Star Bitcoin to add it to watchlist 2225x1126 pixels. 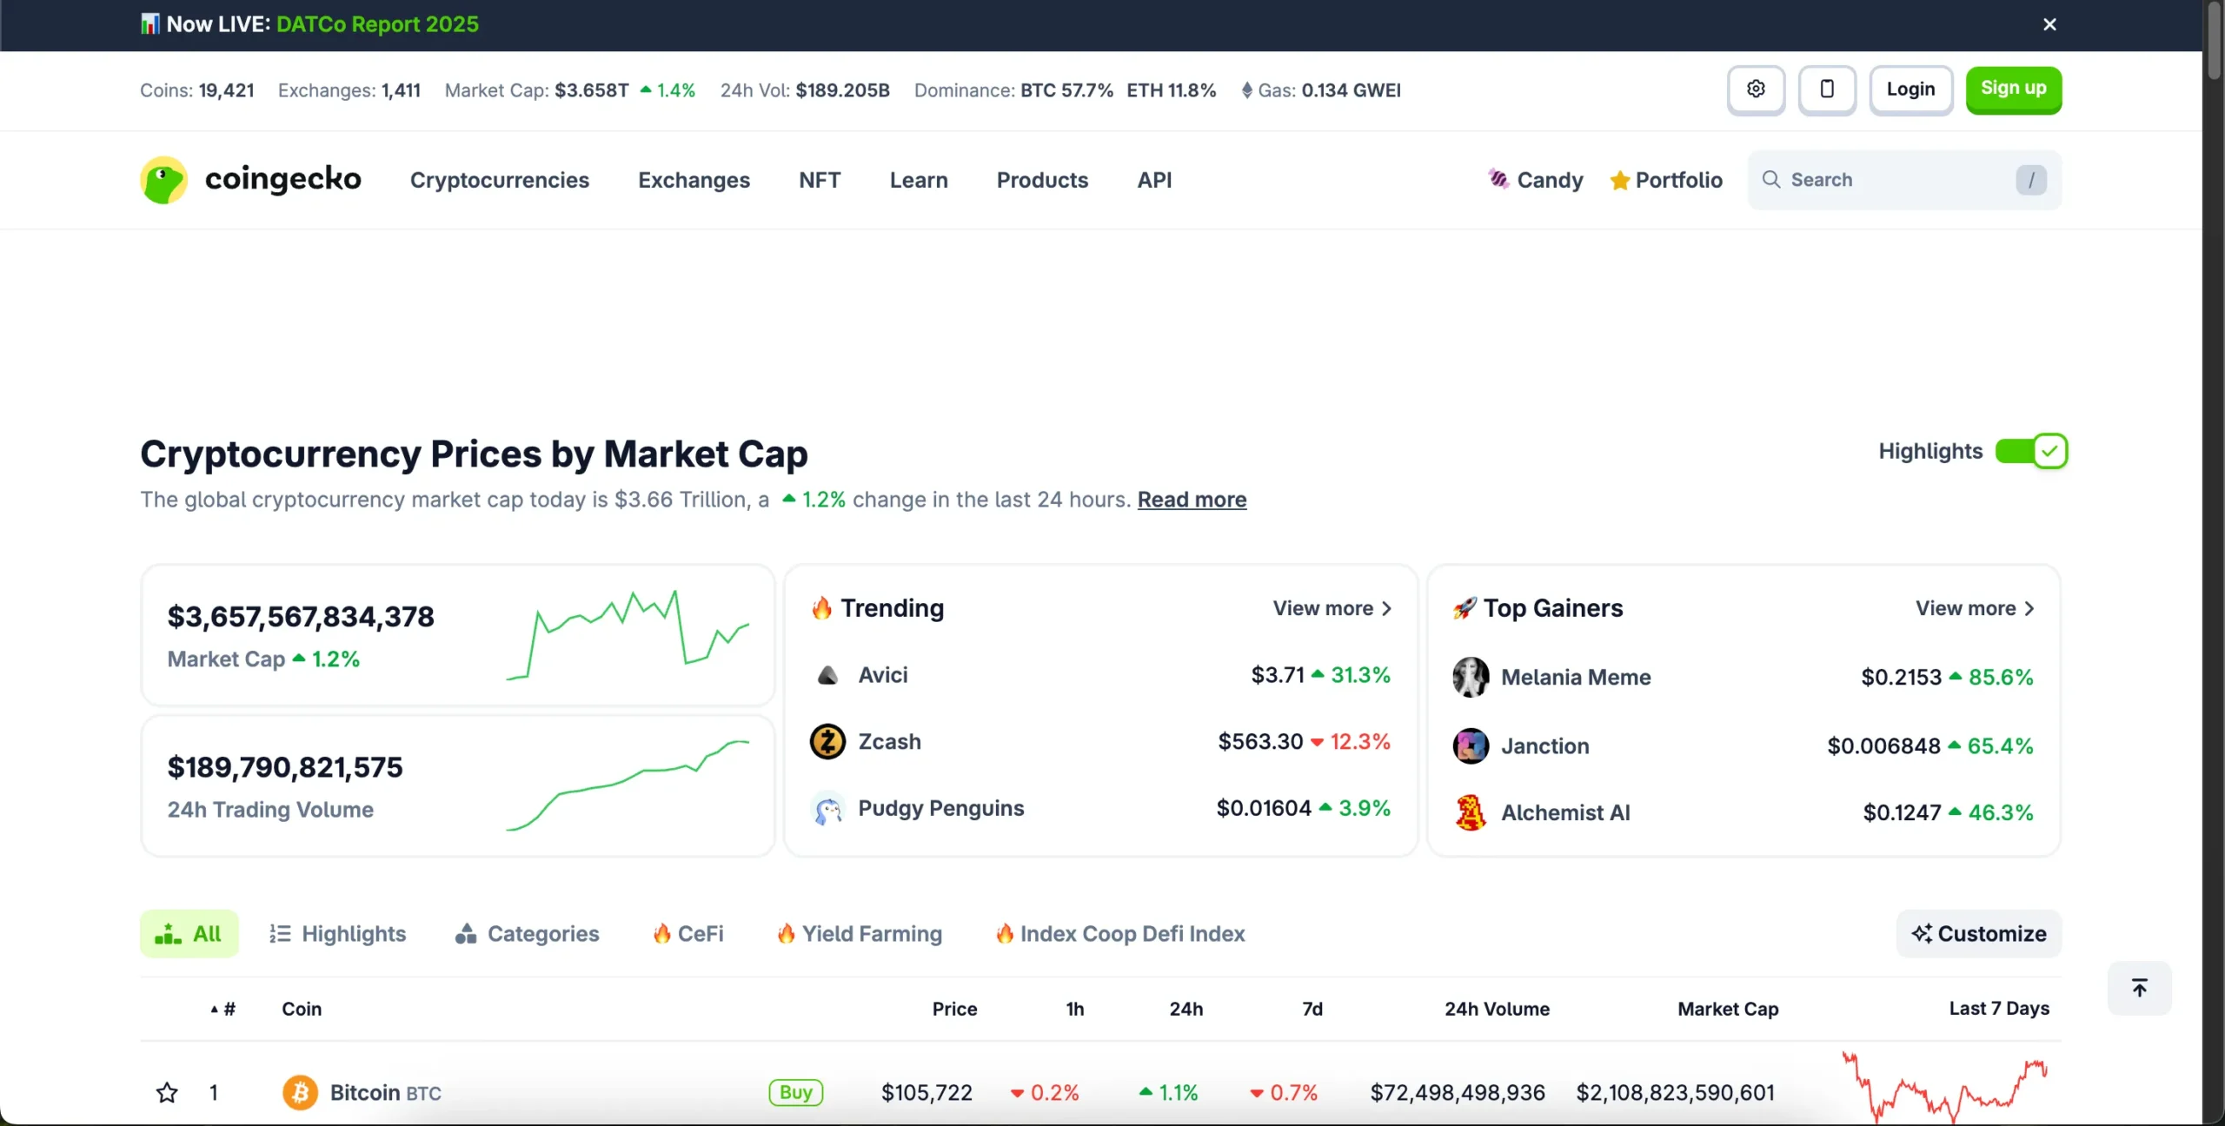tap(166, 1092)
